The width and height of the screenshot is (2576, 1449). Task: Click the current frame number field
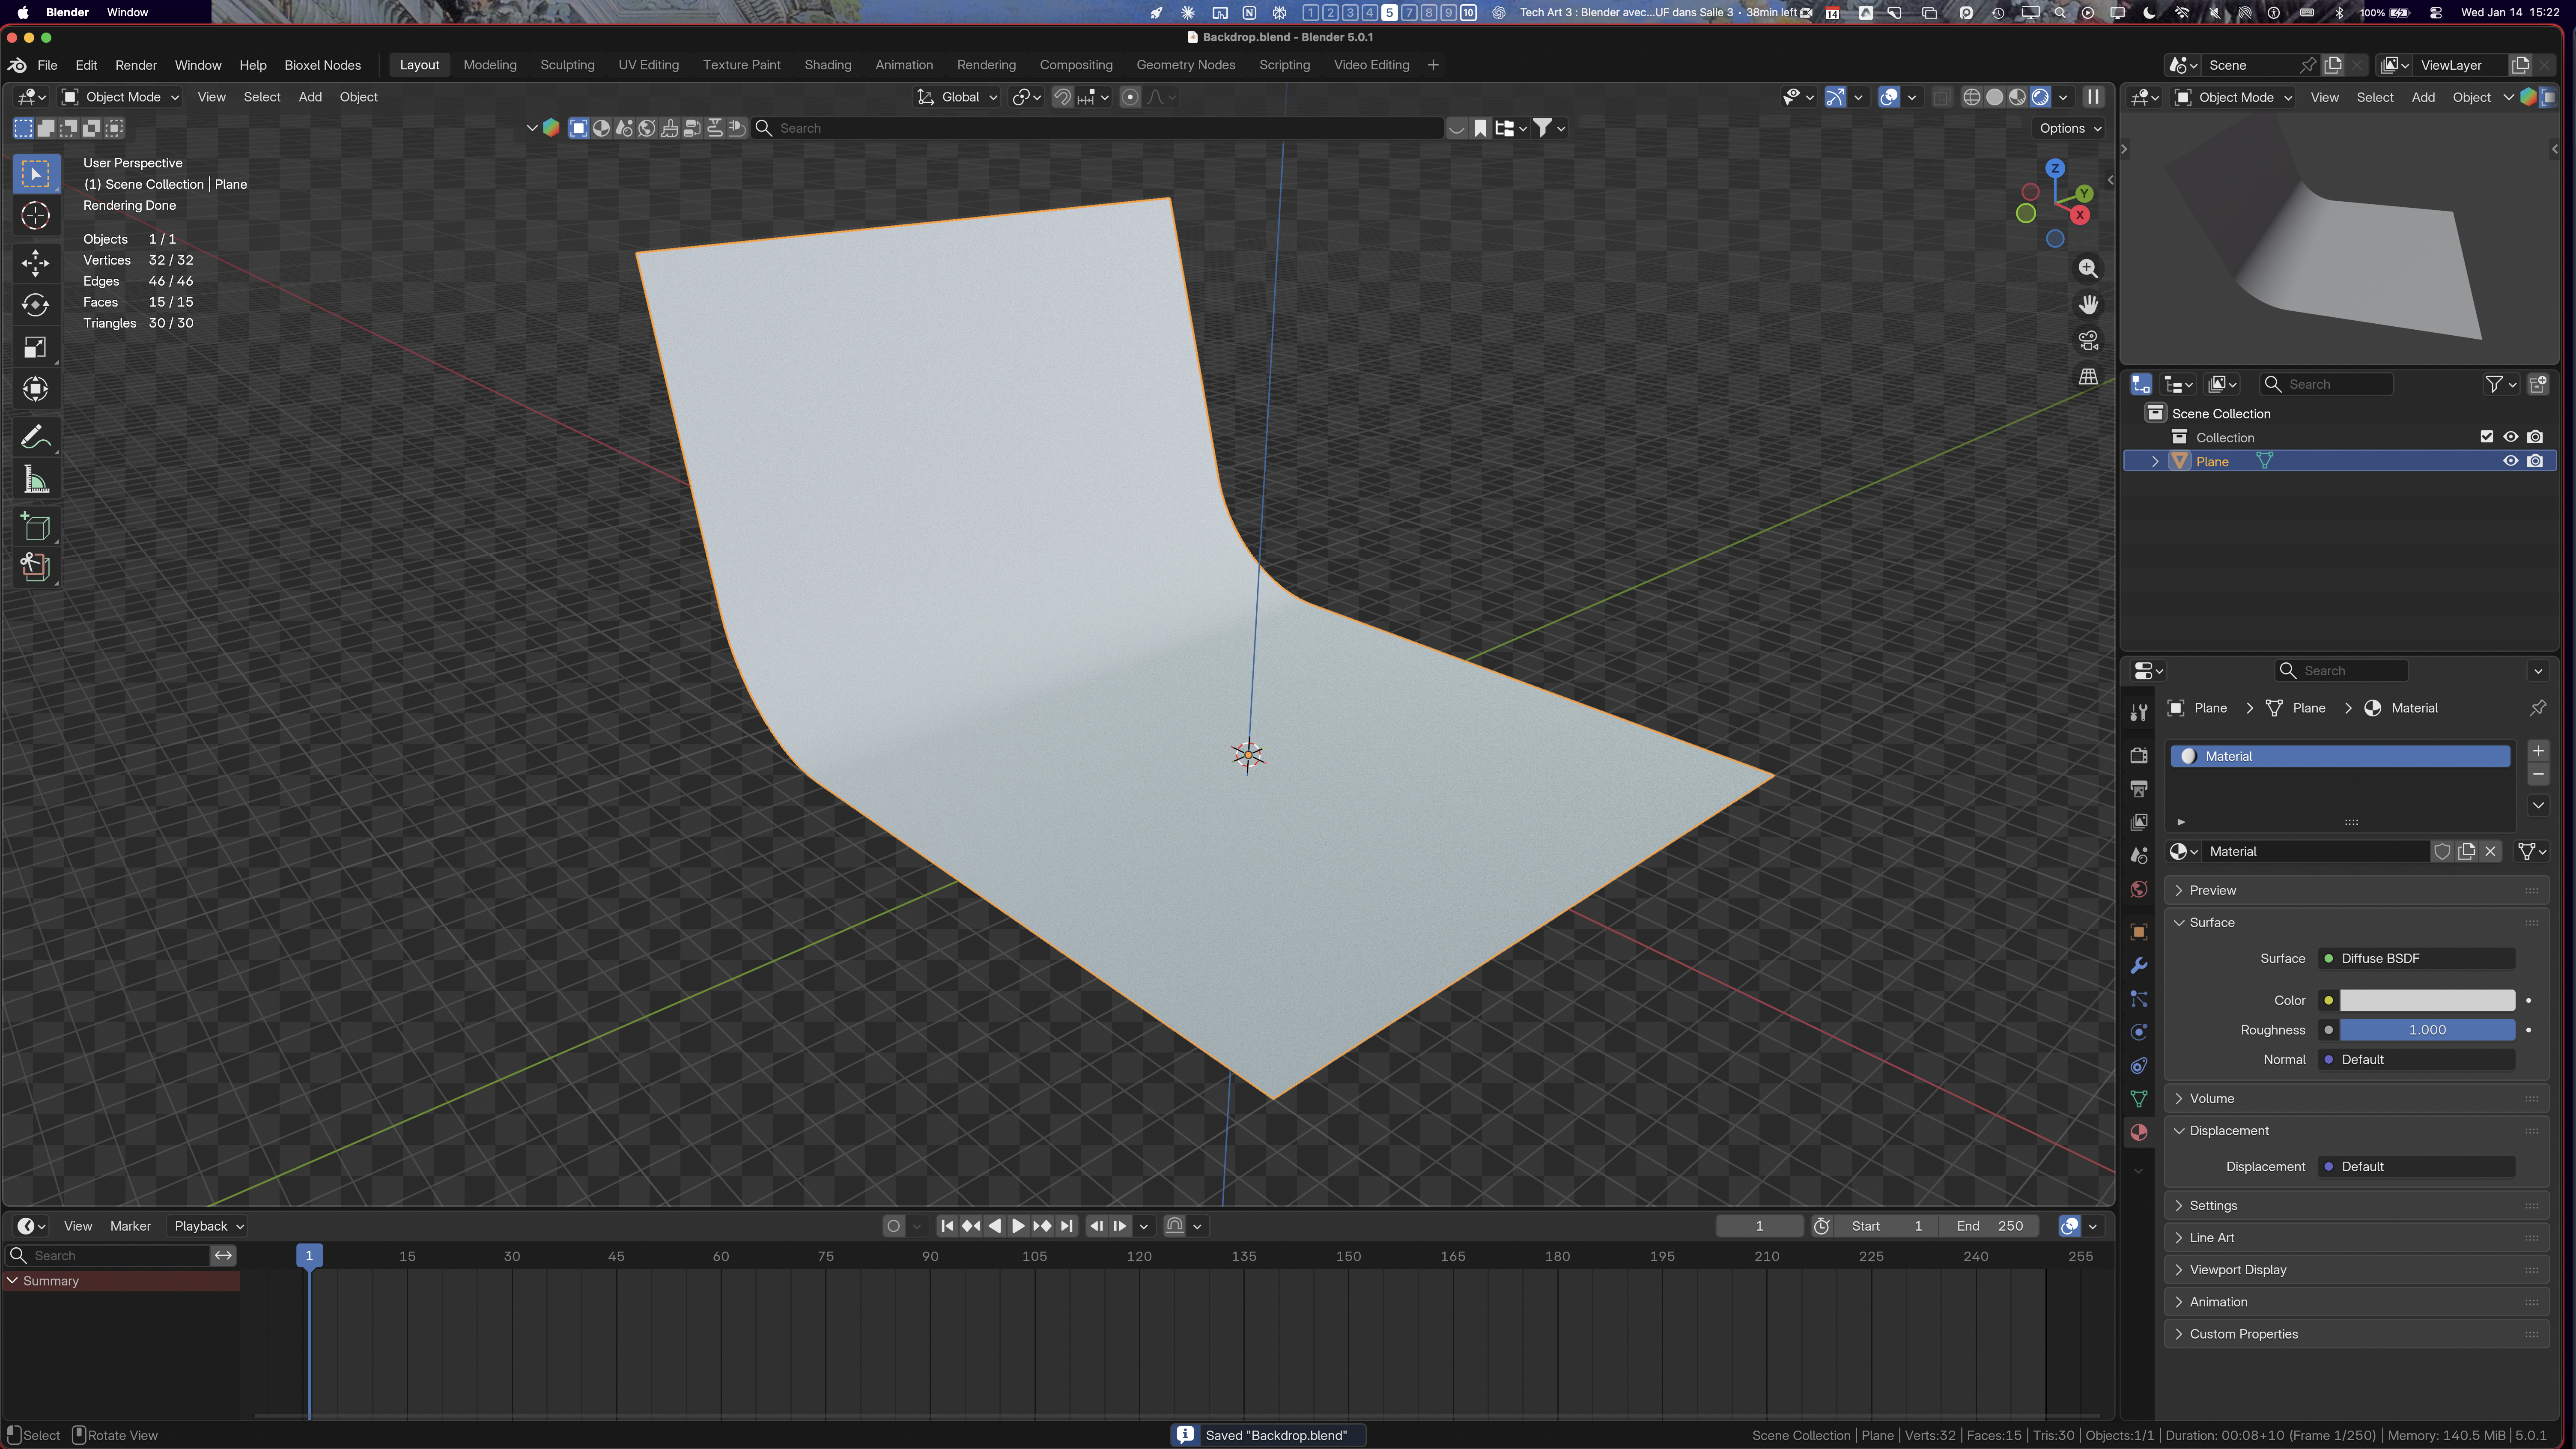pyautogui.click(x=1759, y=1226)
